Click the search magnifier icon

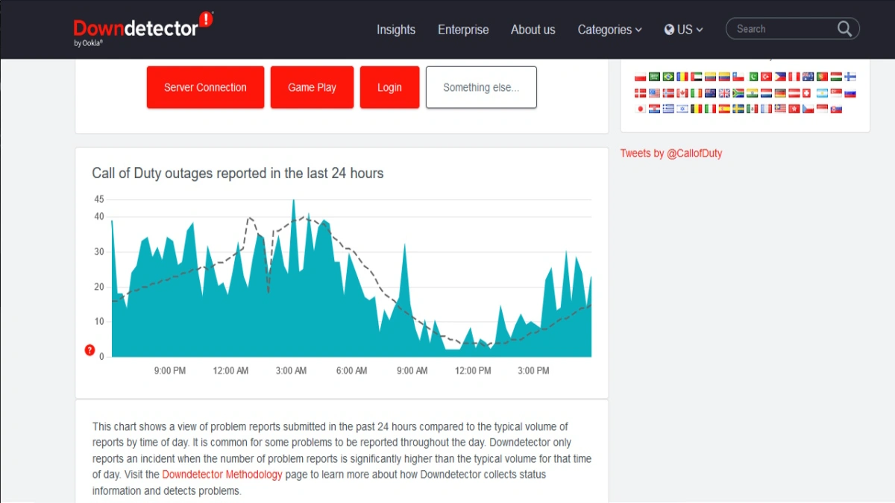pyautogui.click(x=844, y=28)
